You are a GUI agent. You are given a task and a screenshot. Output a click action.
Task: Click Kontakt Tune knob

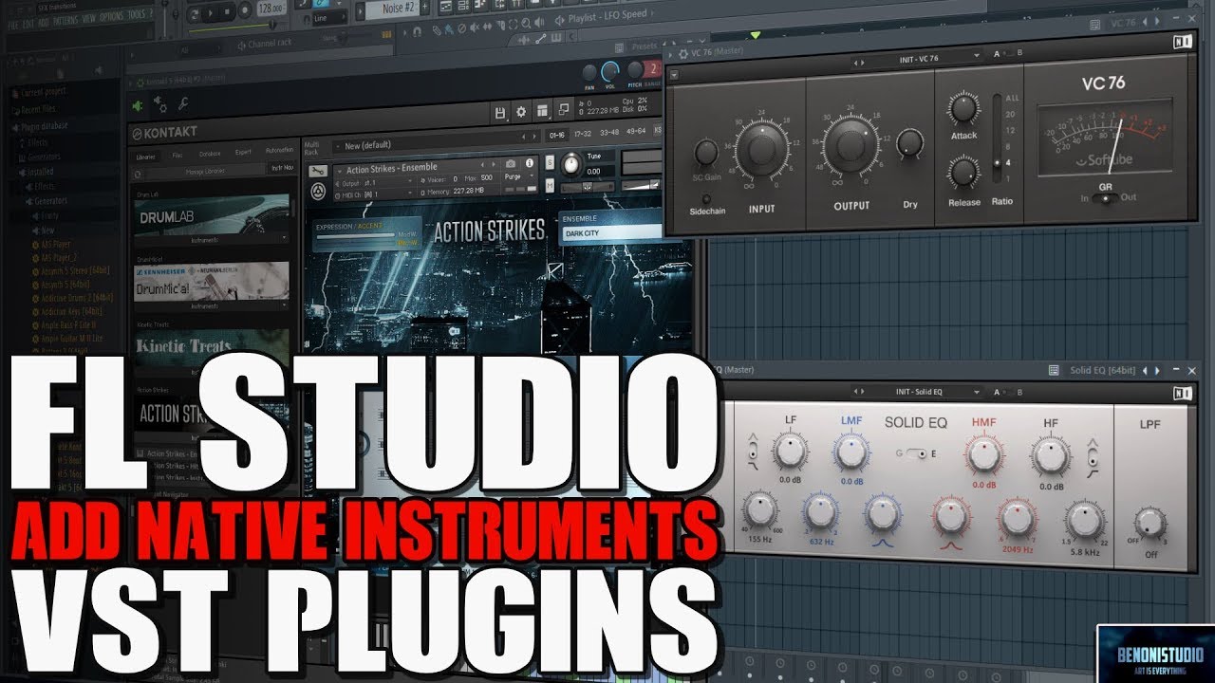pyautogui.click(x=570, y=164)
